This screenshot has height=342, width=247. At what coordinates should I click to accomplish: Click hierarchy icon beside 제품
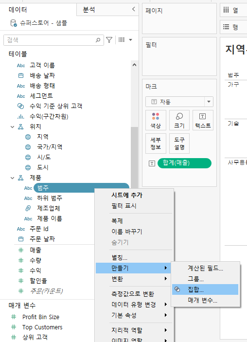tap(21, 178)
